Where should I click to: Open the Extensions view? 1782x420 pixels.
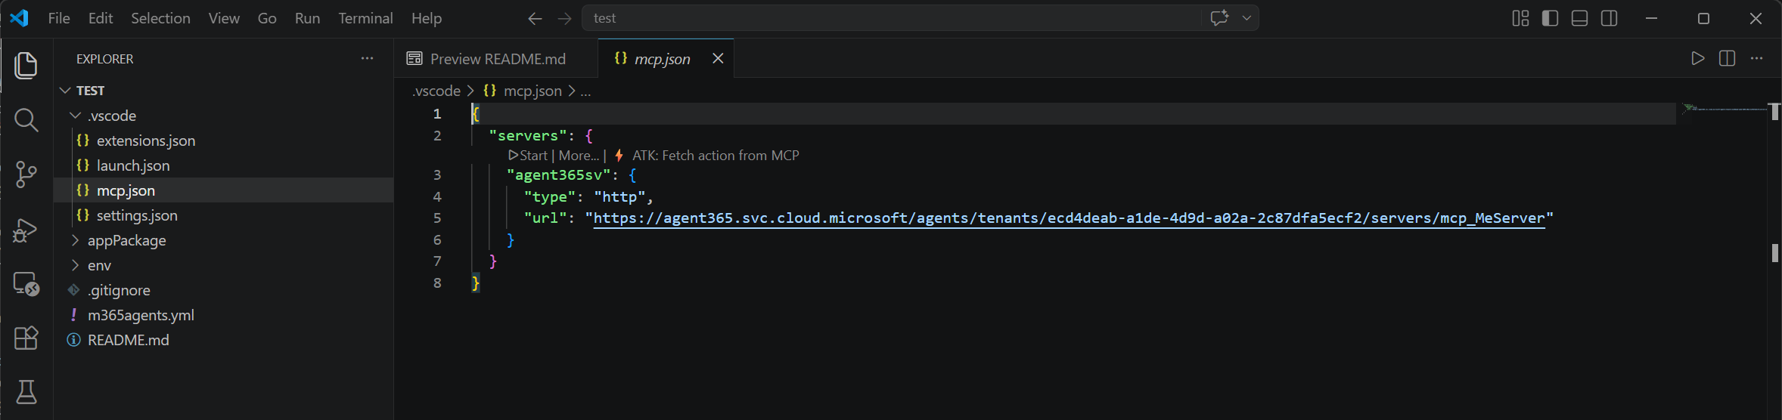[26, 338]
